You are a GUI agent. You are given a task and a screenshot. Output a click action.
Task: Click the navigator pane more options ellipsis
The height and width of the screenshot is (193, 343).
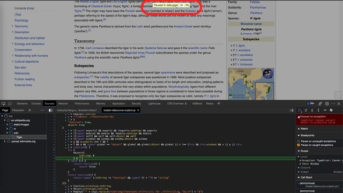(42, 110)
